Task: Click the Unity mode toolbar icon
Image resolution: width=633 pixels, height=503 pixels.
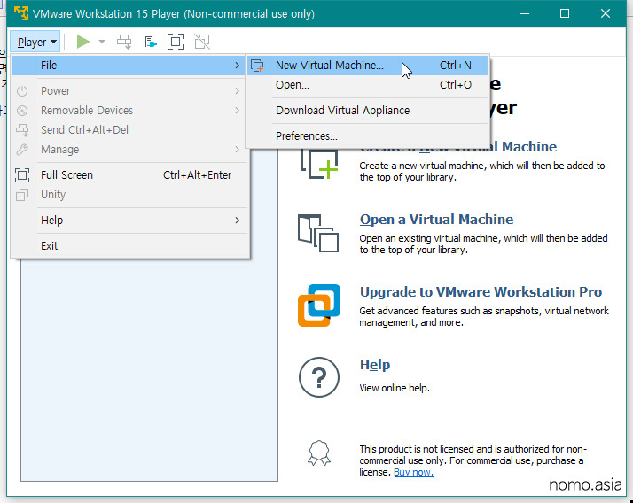Action: pos(202,42)
